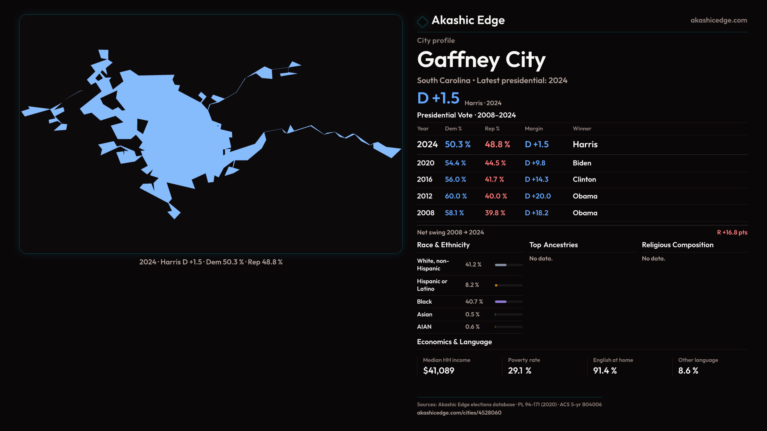The width and height of the screenshot is (767, 431).
Task: Open the akashicedge.com/cities/4528060 source link
Action: 459,413
